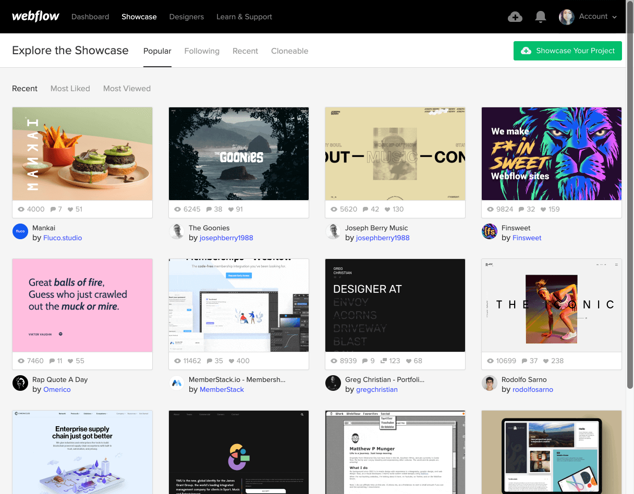The image size is (634, 494).
Task: Sort by Most Liked
Action: [x=70, y=89]
